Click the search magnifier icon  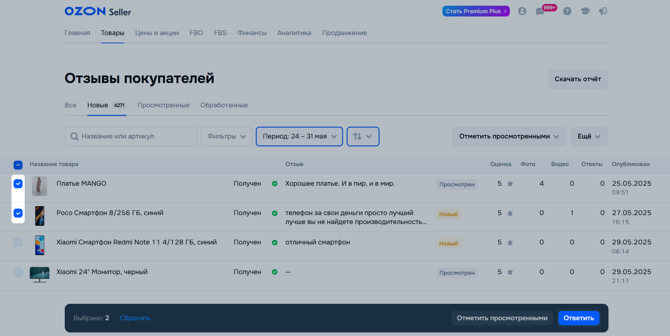pyautogui.click(x=74, y=136)
